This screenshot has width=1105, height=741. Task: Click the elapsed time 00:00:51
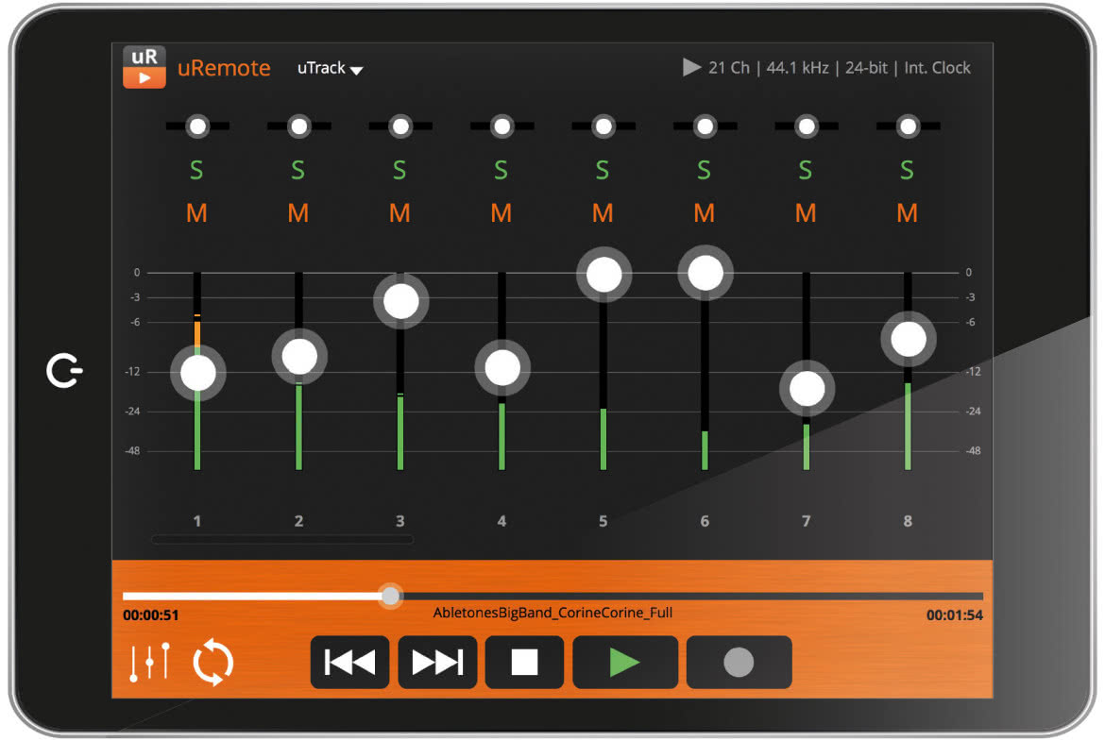pyautogui.click(x=151, y=615)
